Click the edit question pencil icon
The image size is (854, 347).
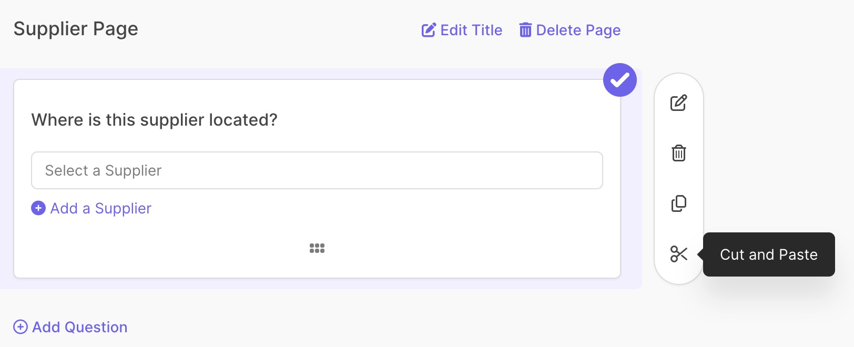click(678, 103)
